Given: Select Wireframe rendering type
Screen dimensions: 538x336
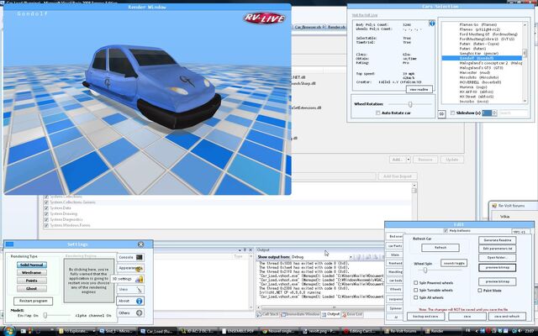Looking at the screenshot, I should pos(32,273).
